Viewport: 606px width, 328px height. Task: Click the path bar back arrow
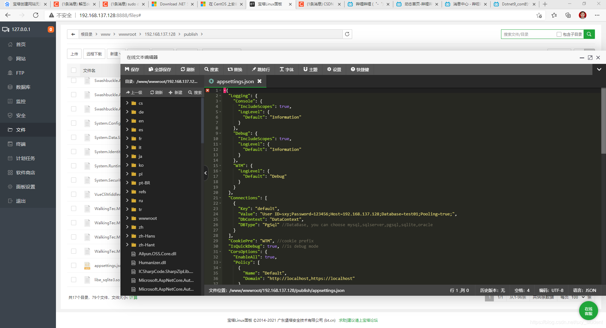[73, 34]
